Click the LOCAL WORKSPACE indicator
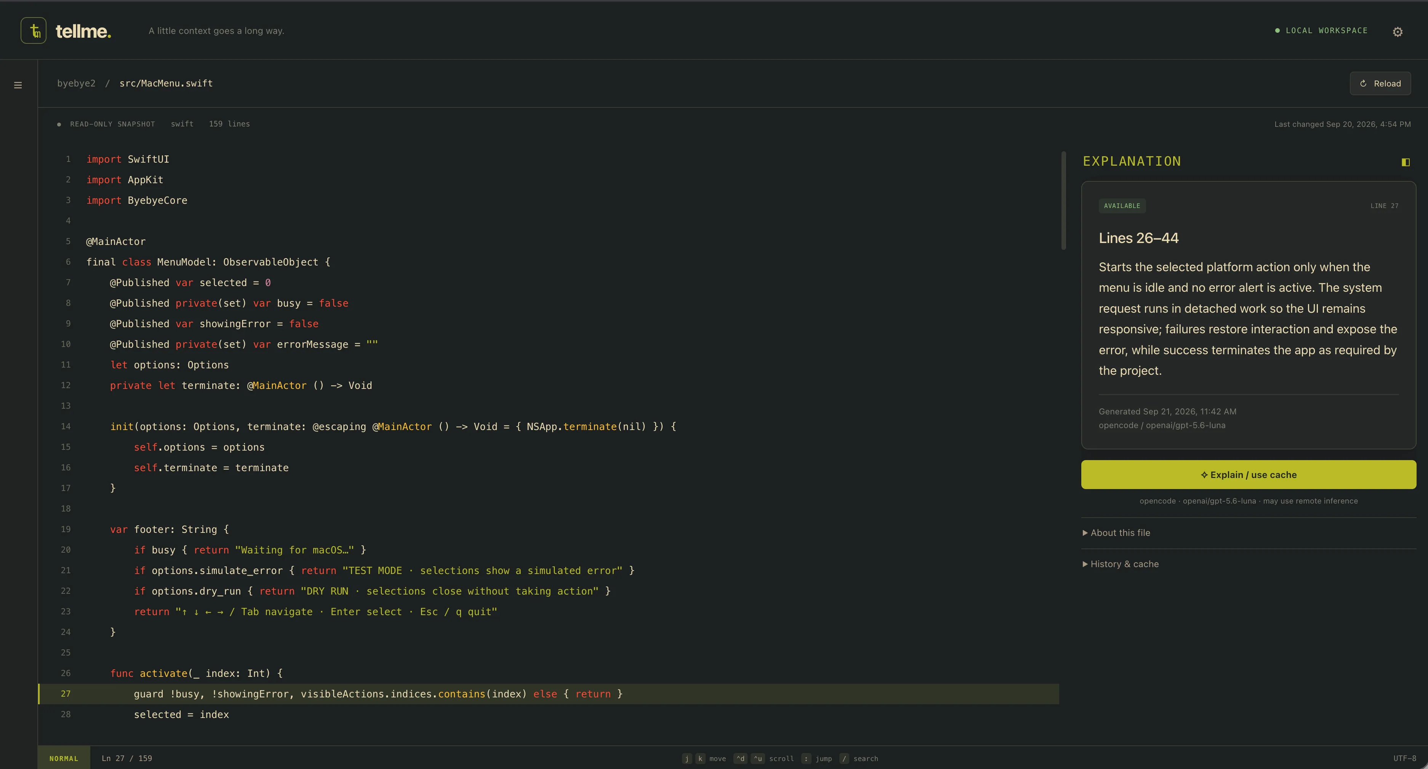 coord(1321,30)
